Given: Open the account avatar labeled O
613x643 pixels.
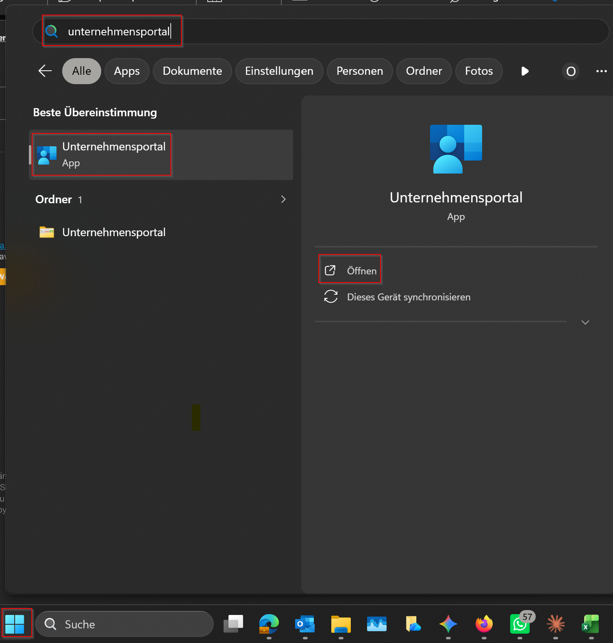Looking at the screenshot, I should [x=571, y=72].
